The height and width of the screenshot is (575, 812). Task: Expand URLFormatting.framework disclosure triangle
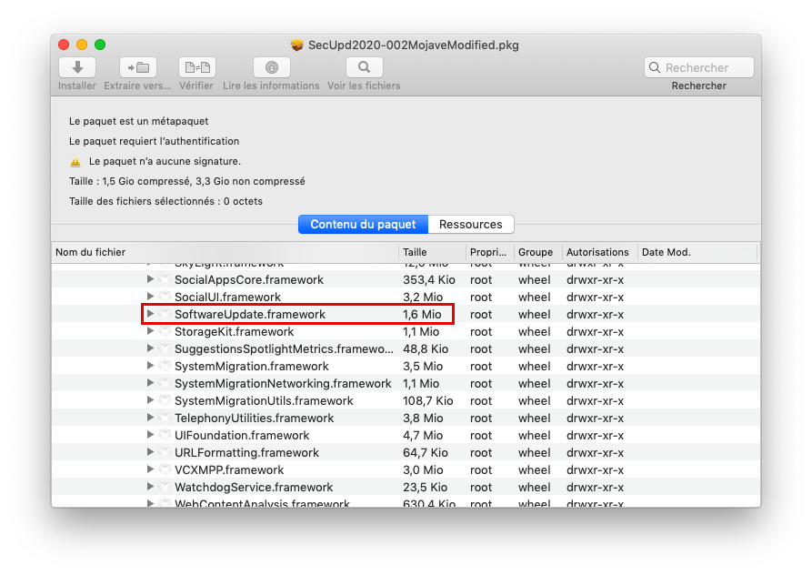[x=150, y=452]
